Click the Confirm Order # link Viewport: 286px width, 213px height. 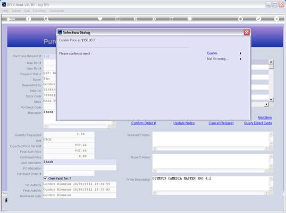click(x=144, y=123)
